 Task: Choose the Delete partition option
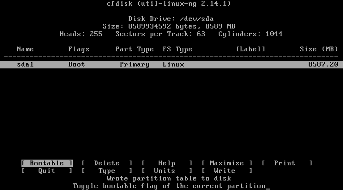[107, 163]
